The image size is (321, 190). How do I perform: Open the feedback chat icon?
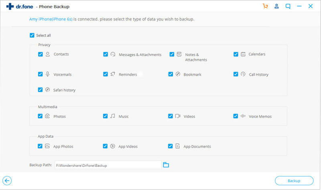click(288, 6)
